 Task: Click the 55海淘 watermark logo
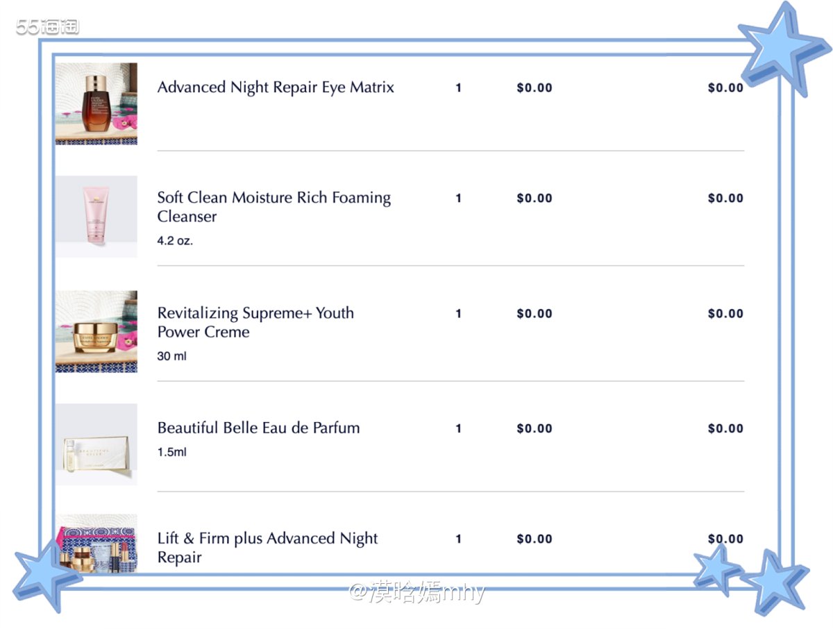pyautogui.click(x=47, y=27)
